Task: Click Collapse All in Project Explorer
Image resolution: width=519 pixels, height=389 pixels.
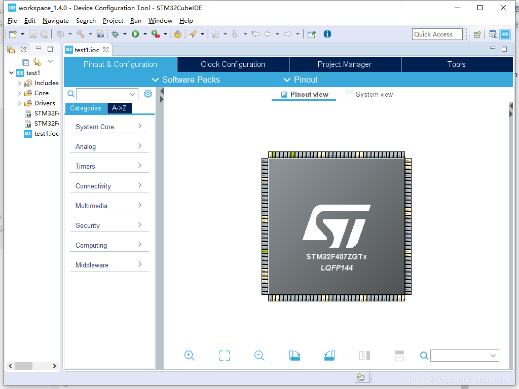Action: [25, 62]
